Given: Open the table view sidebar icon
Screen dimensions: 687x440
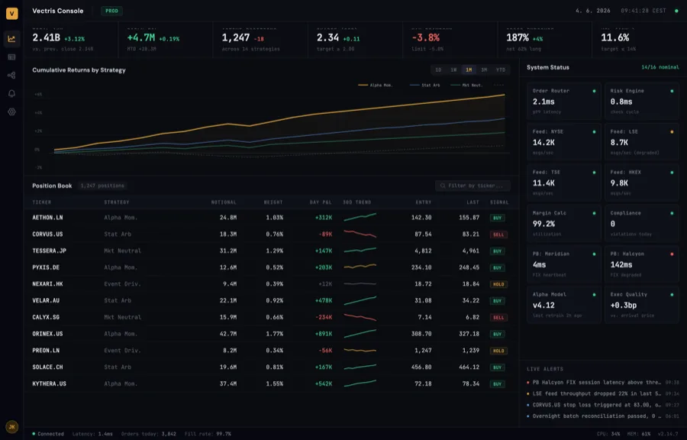Looking at the screenshot, I should click(x=11, y=57).
